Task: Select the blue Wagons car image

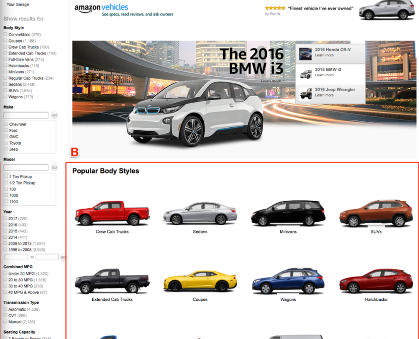Action: [x=288, y=281]
